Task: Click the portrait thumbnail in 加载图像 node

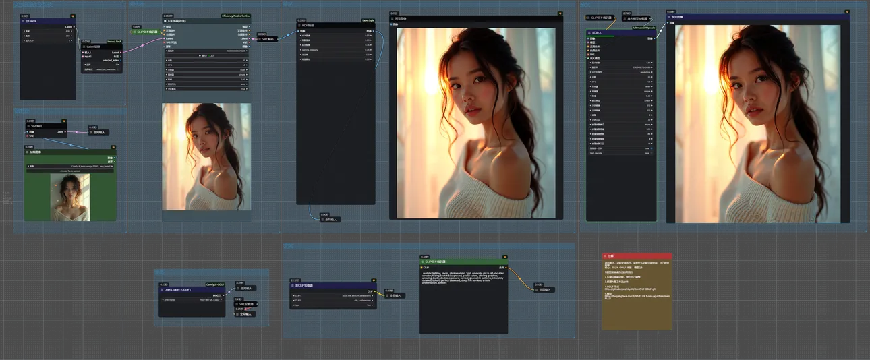Action: click(70, 198)
